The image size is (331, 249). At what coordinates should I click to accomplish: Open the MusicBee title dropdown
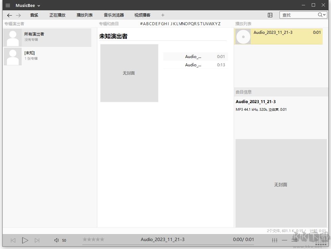39,5
